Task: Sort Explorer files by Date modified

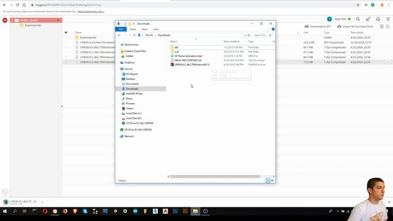Action: pyautogui.click(x=231, y=42)
